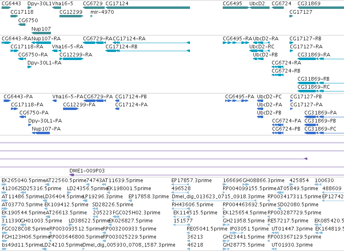The image size is (344, 251).
Task: Click the long CG17124 gene bar
Action: point(148,8)
